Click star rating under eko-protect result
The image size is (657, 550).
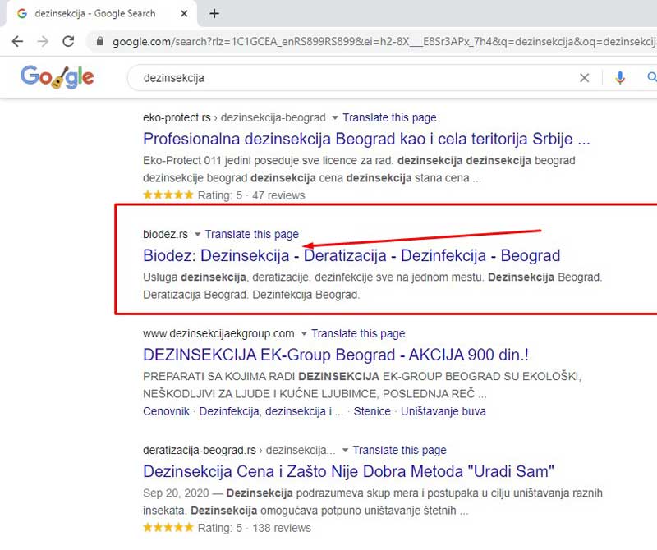pos(168,195)
